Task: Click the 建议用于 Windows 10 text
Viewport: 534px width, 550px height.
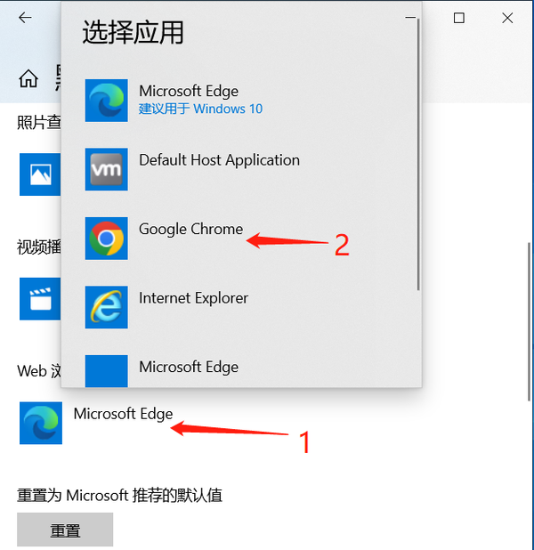Action: click(200, 109)
